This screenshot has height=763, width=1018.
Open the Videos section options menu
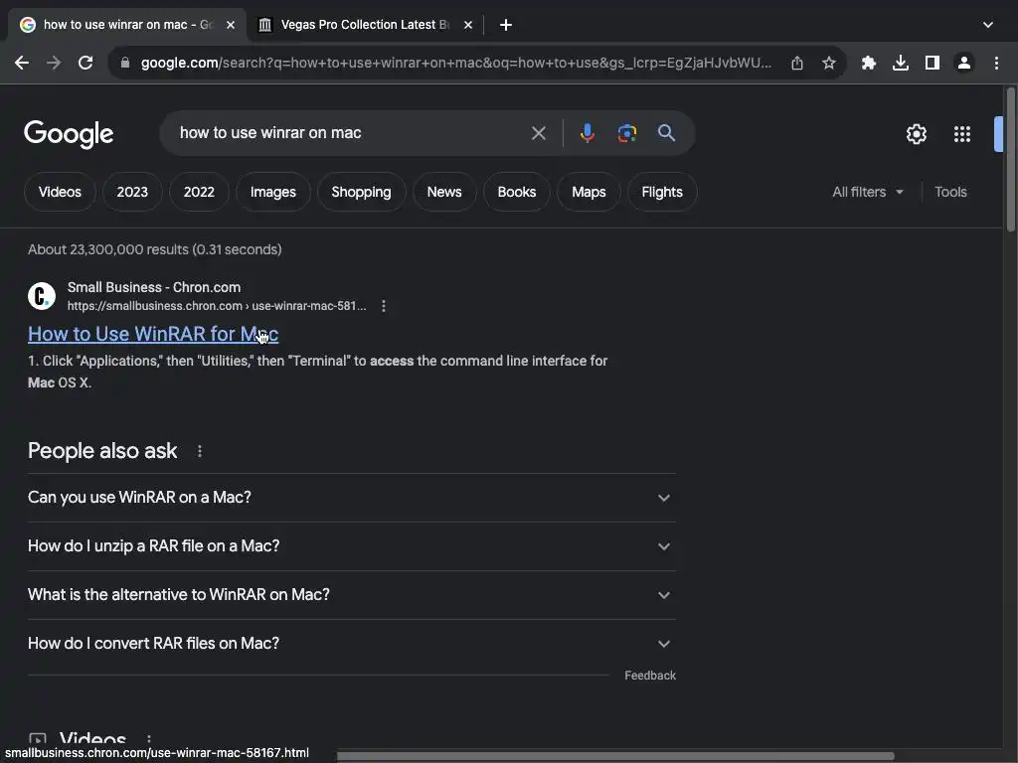(x=149, y=739)
